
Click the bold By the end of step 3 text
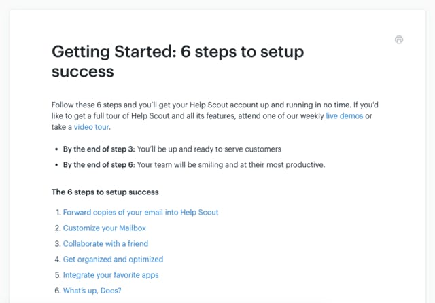coord(99,149)
